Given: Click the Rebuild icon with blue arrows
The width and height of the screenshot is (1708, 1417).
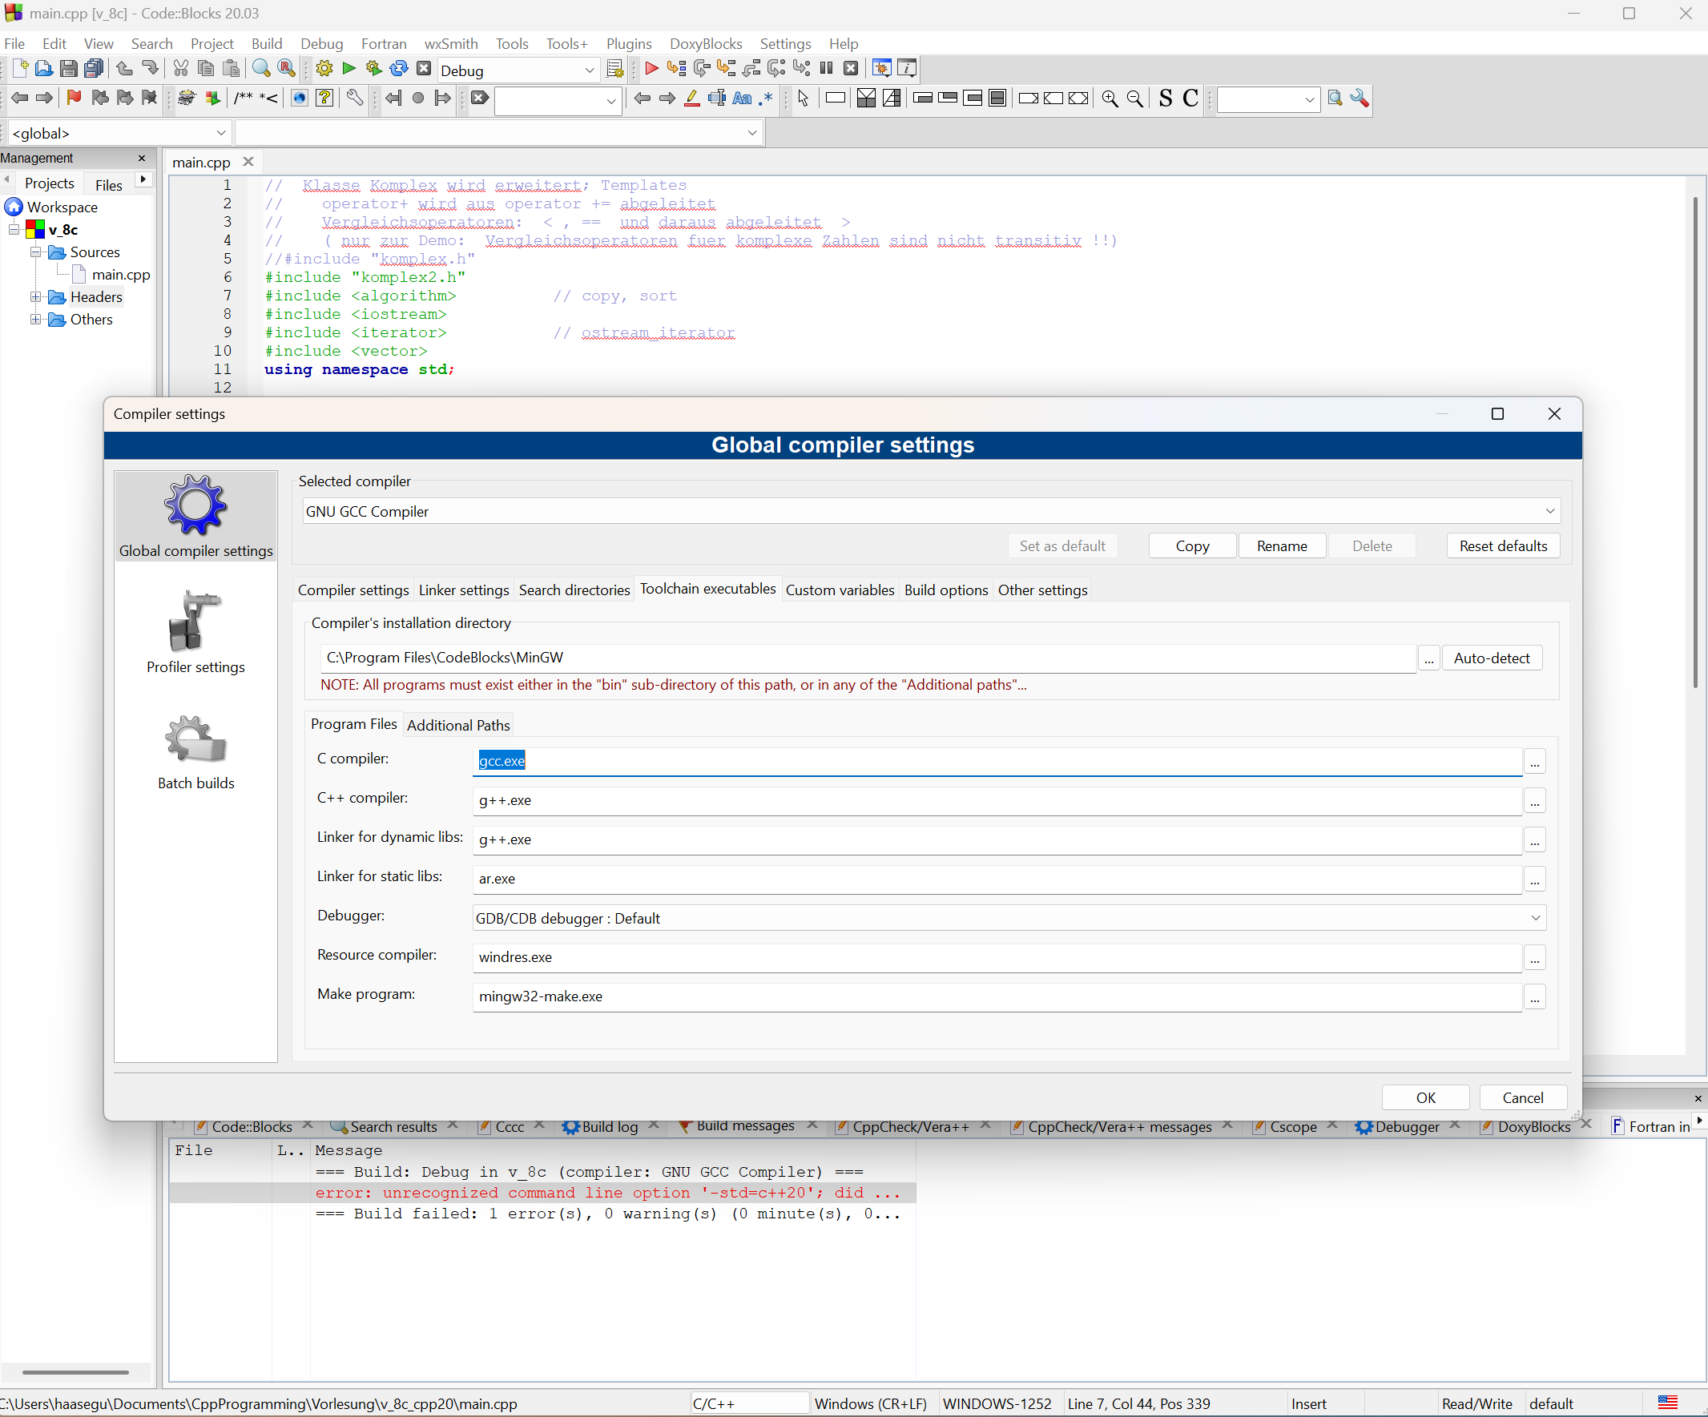Looking at the screenshot, I should (398, 69).
